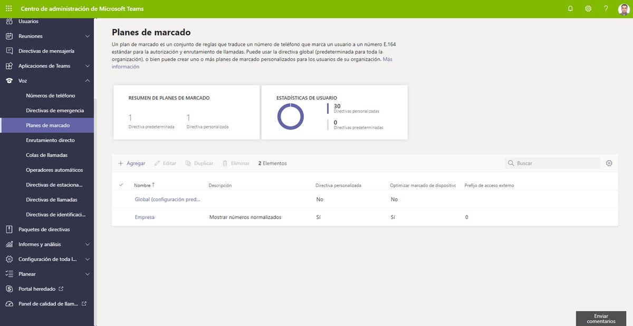Collapse the Voz section chevron
This screenshot has height=326, width=633.
[x=88, y=81]
